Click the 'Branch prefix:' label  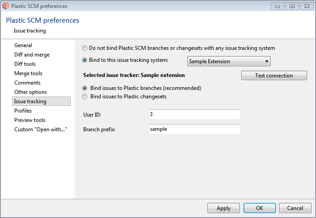tap(99, 129)
